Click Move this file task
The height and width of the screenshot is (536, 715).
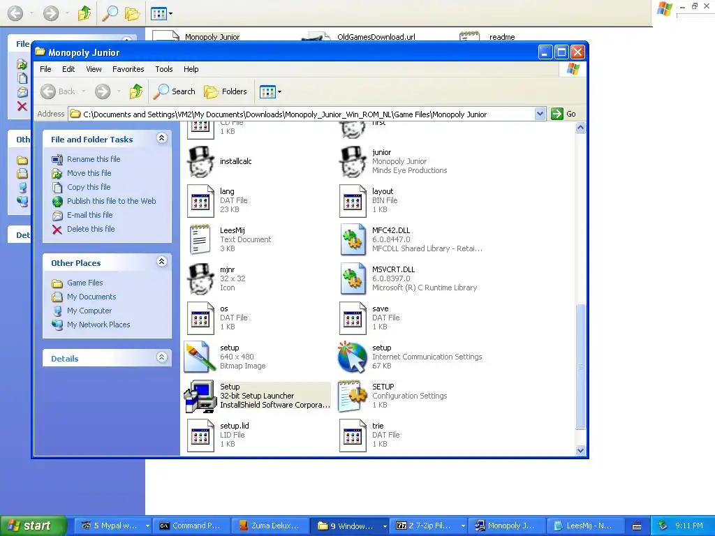pos(89,173)
